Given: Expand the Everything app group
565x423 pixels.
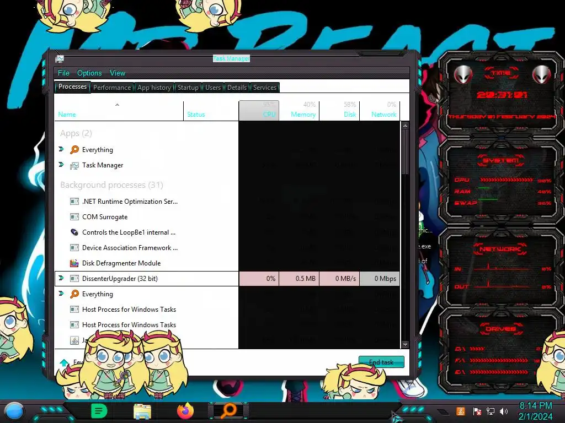Looking at the screenshot, I should [61, 149].
